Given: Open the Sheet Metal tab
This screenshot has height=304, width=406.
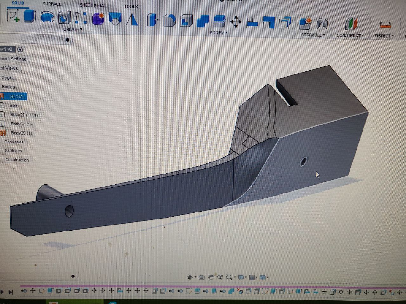Looking at the screenshot, I should click(93, 5).
